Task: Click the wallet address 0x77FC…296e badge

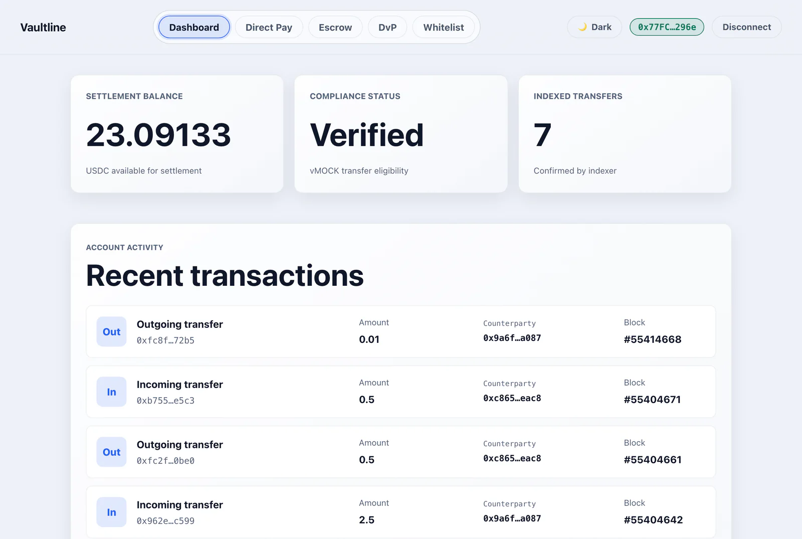Action: pos(667,27)
